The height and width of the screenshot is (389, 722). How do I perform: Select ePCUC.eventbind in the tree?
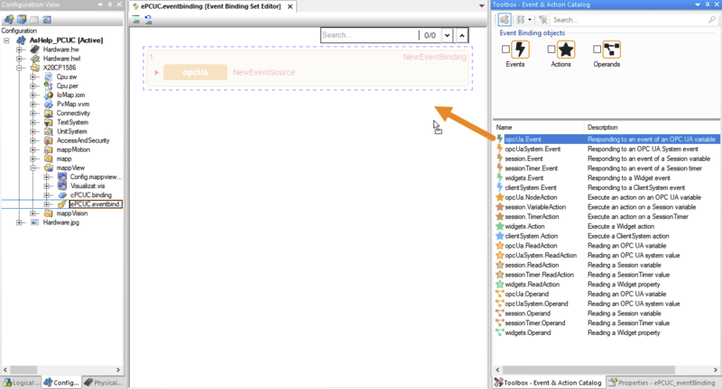tap(96, 204)
